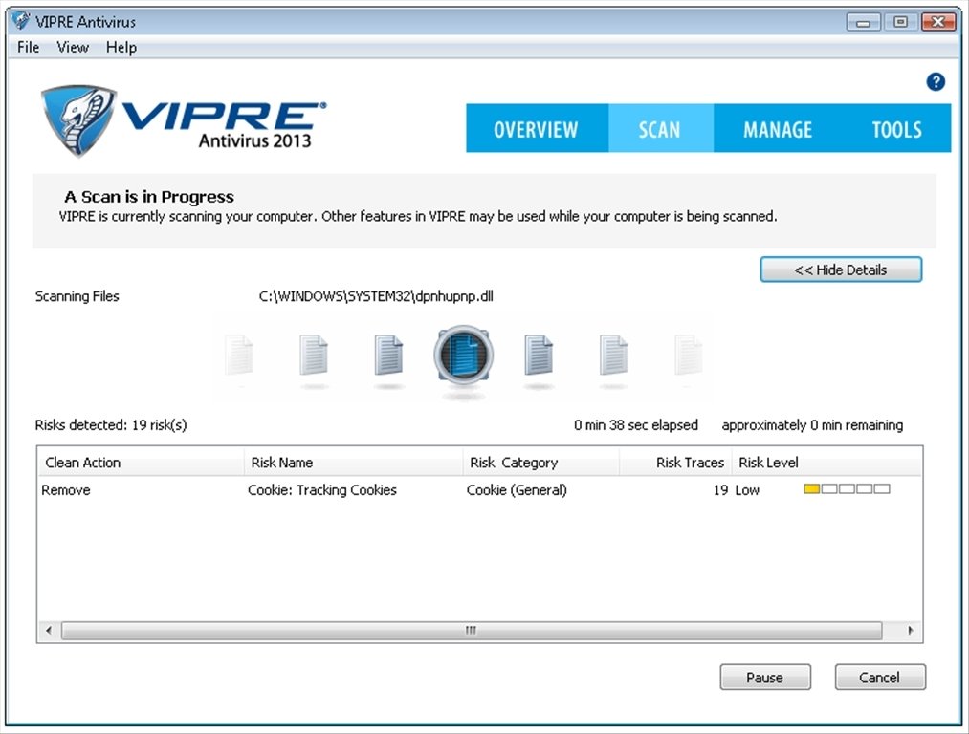The image size is (969, 734).
Task: Click the horizontal scrollbar thumb
Action: (x=472, y=630)
